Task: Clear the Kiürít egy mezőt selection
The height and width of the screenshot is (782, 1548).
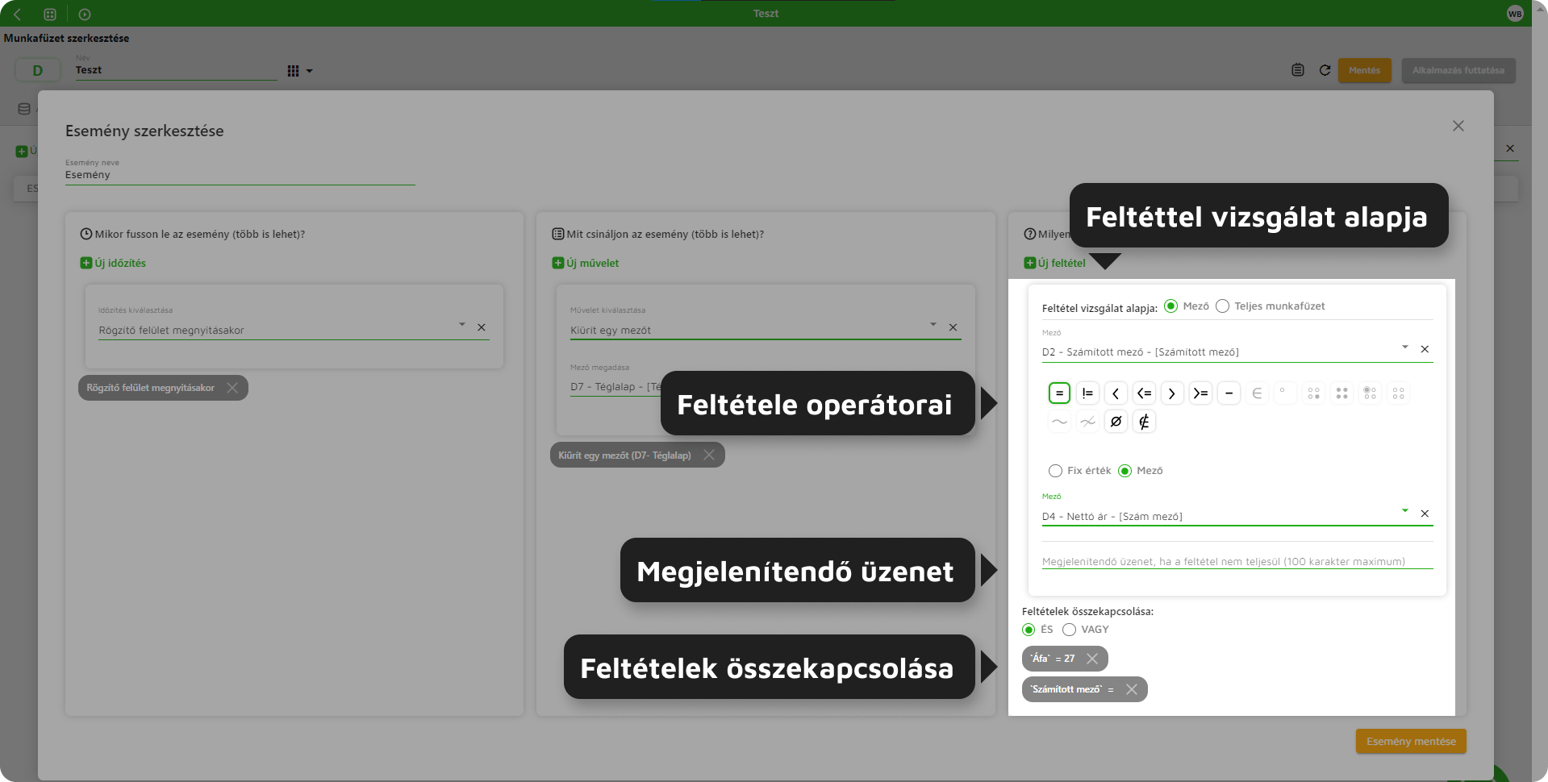Action: pyautogui.click(x=953, y=327)
